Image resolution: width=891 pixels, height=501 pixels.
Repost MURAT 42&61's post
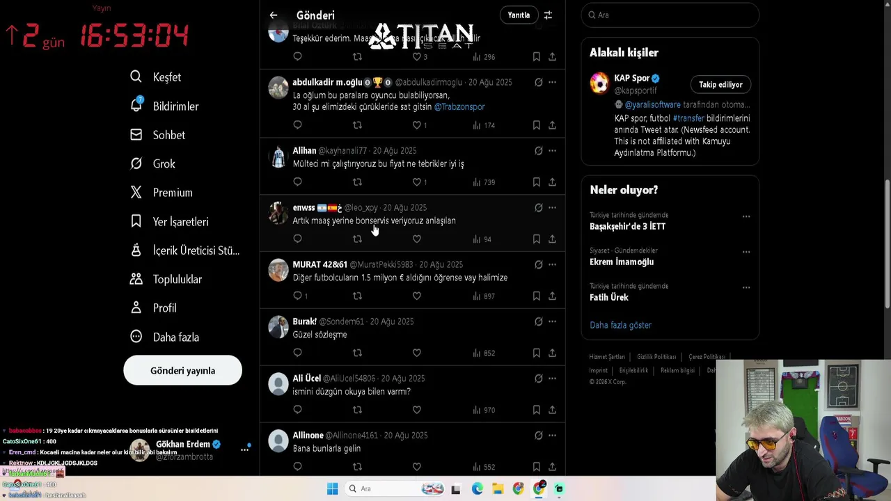pyautogui.click(x=357, y=296)
